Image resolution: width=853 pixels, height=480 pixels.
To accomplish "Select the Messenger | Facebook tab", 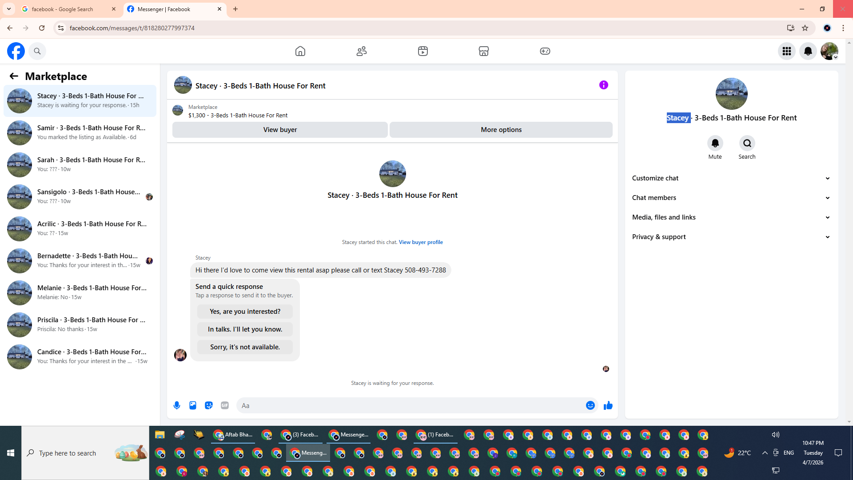I will pos(175,9).
